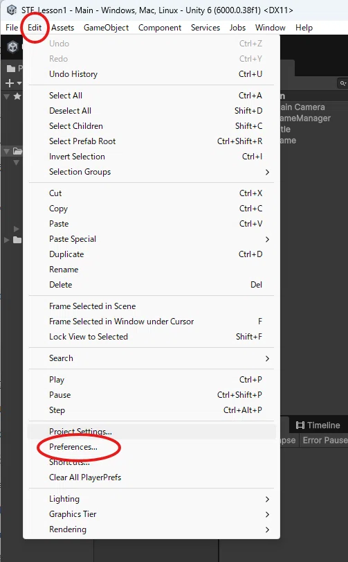Choose Duplicate from the menu

[152, 254]
